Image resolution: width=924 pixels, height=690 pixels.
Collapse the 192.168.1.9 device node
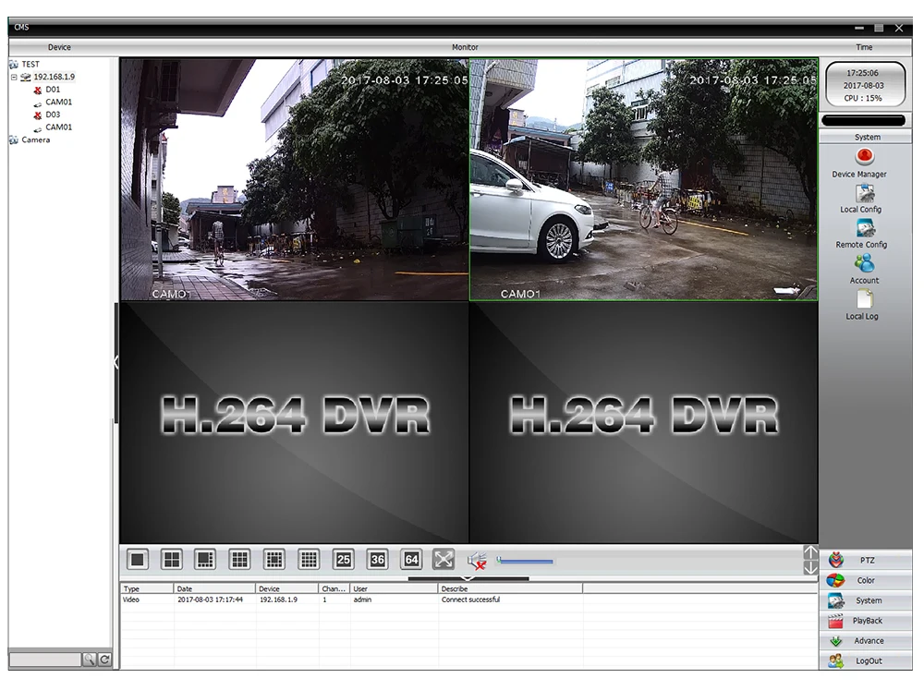point(14,78)
